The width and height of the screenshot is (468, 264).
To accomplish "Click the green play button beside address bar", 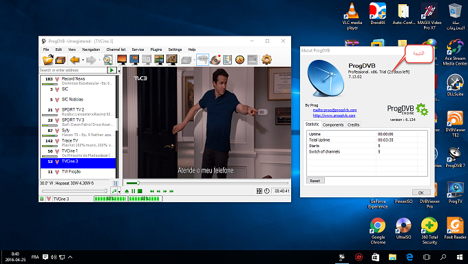I will point(111,70).
